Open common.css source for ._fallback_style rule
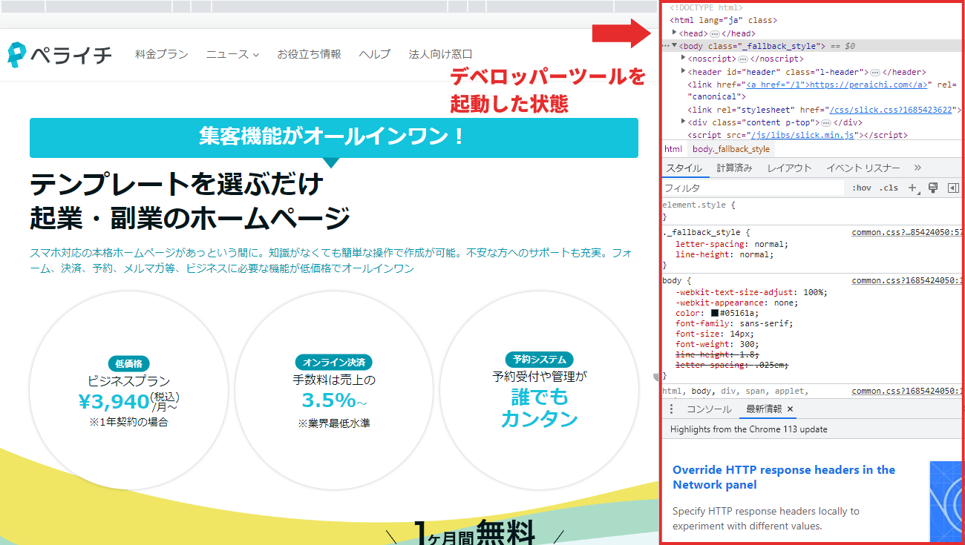The height and width of the screenshot is (545, 965). coord(907,232)
